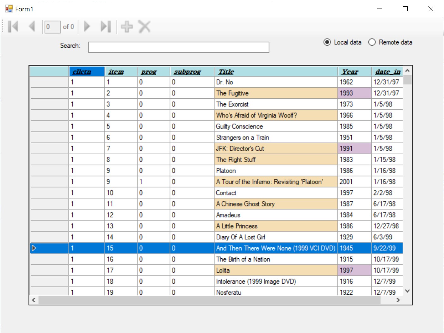Image resolution: width=444 pixels, height=333 pixels.
Task: Go to the previous record
Action: (x=32, y=27)
